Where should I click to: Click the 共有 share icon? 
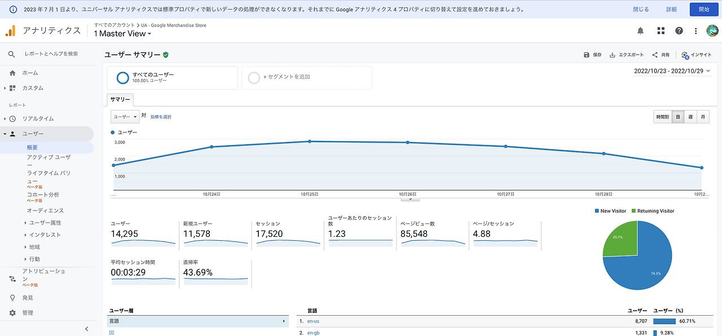point(655,55)
